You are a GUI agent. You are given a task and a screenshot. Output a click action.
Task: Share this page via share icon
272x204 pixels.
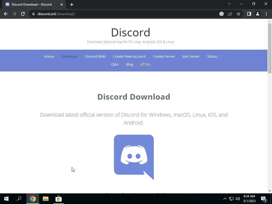click(x=230, y=14)
